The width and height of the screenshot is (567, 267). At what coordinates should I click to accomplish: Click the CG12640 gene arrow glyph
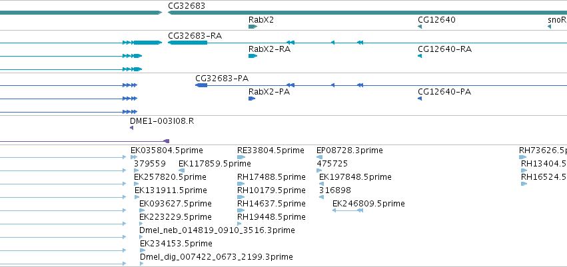[420, 27]
